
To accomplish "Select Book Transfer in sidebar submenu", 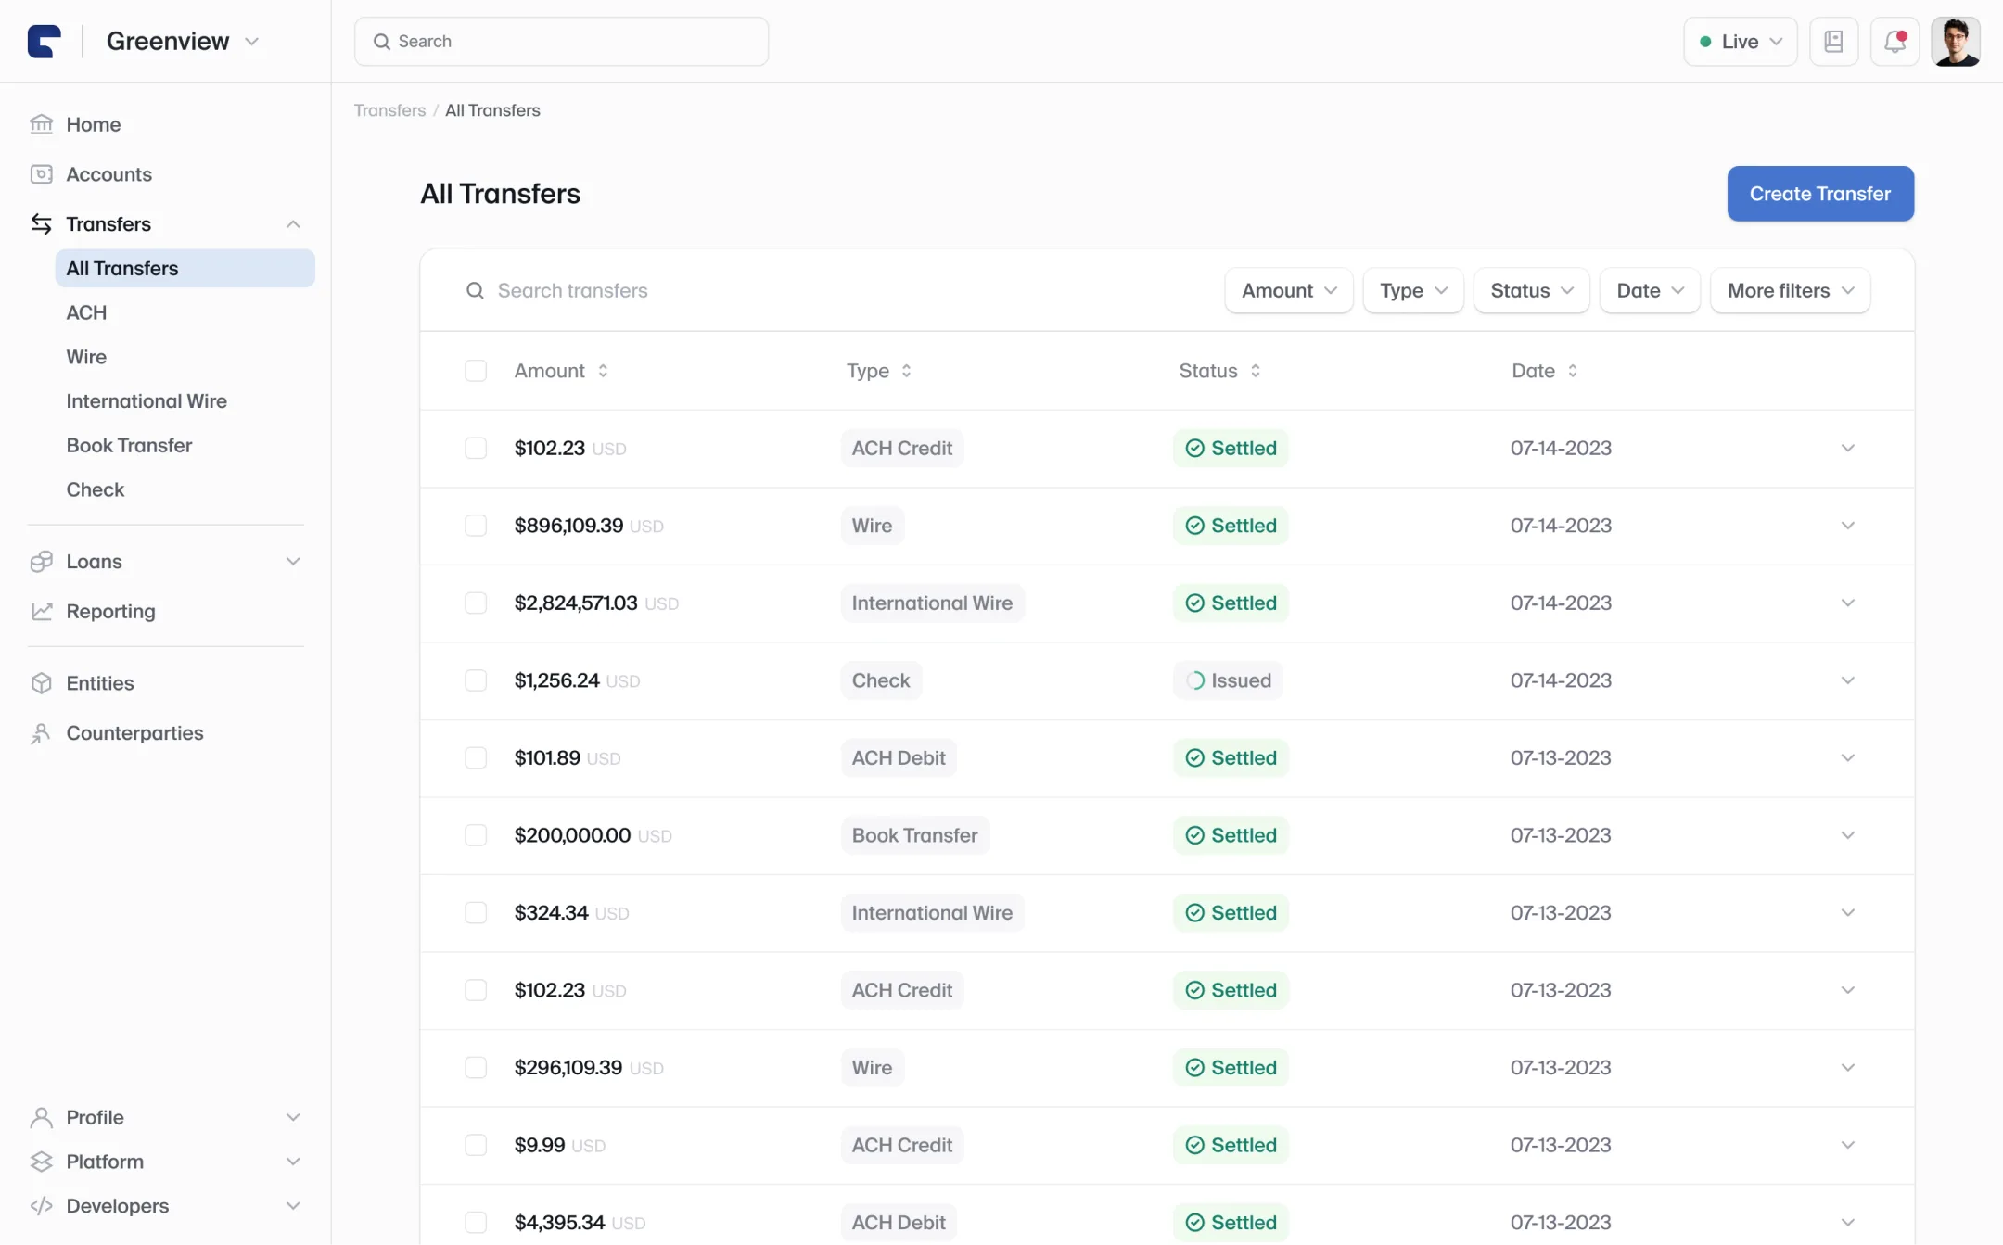I will 129,446.
